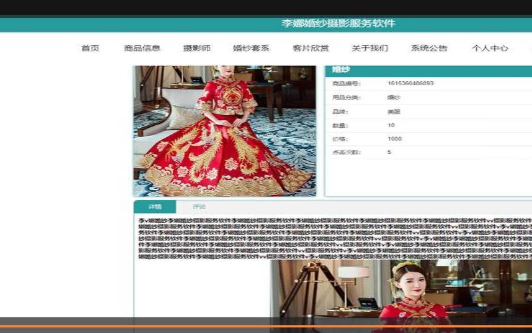Go to 关于我们 in the navigation bar

point(370,48)
